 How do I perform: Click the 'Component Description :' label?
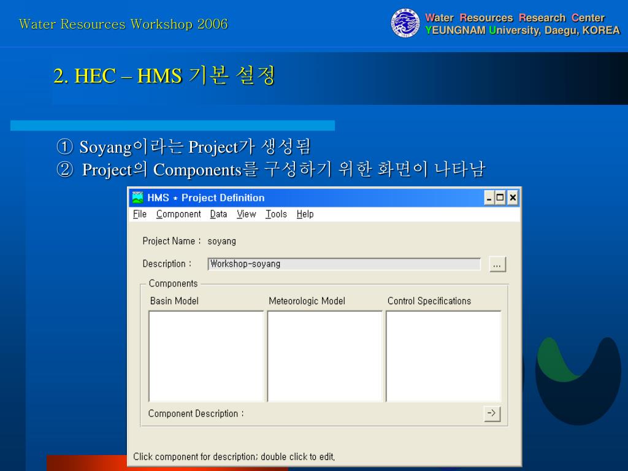point(196,413)
